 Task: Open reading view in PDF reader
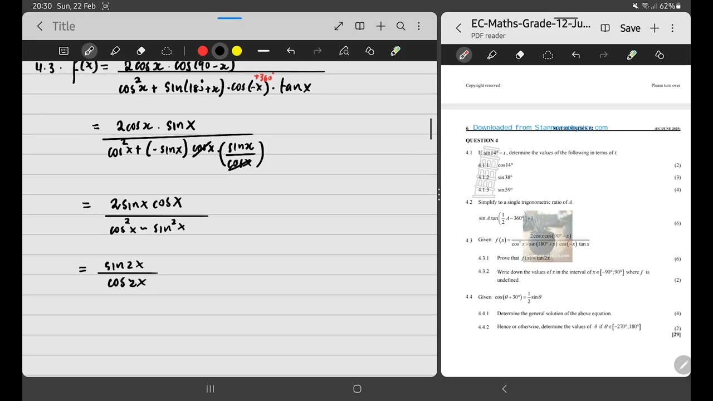pyautogui.click(x=605, y=28)
